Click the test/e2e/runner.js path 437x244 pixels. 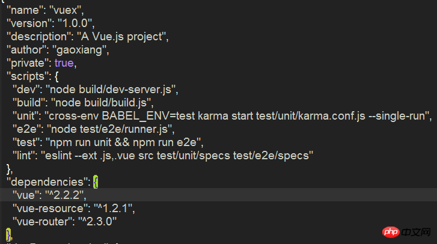(124, 129)
